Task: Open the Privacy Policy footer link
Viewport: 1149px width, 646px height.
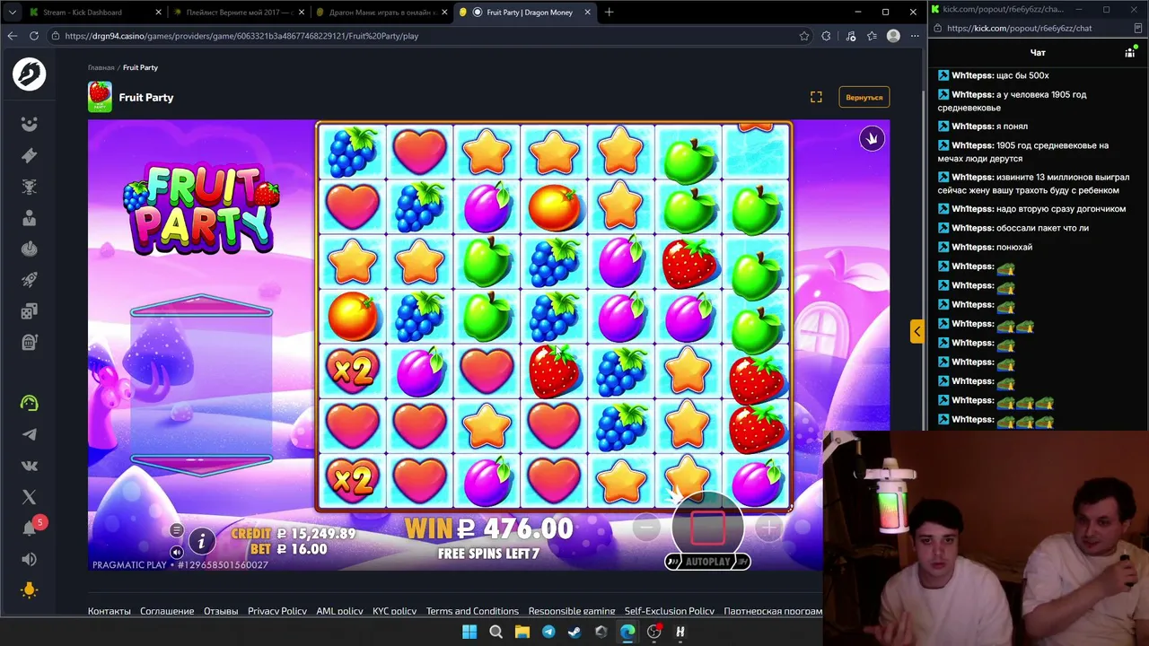Action: pyautogui.click(x=277, y=611)
